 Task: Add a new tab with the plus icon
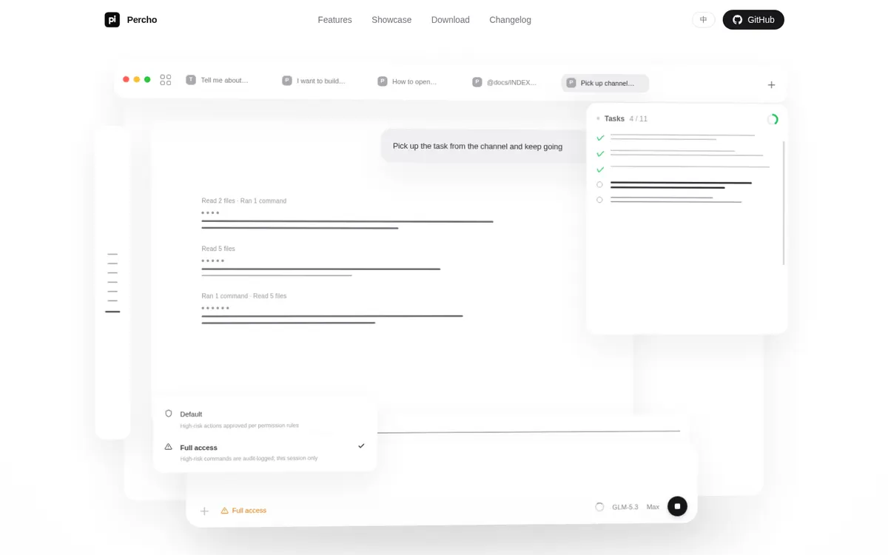point(771,85)
